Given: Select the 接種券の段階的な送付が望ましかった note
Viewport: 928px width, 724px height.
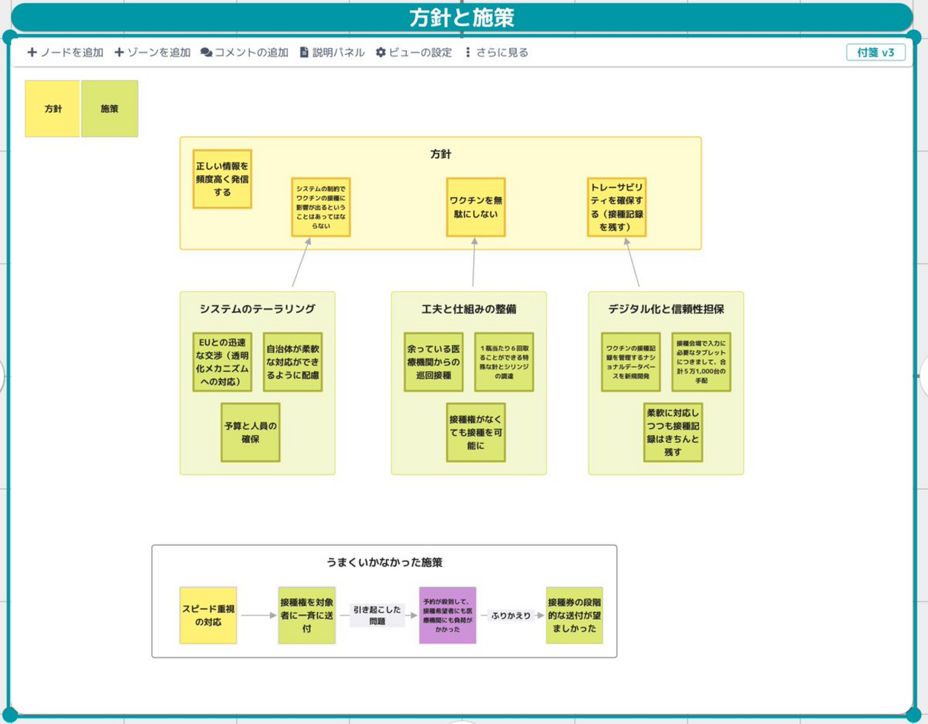Looking at the screenshot, I should tap(574, 616).
